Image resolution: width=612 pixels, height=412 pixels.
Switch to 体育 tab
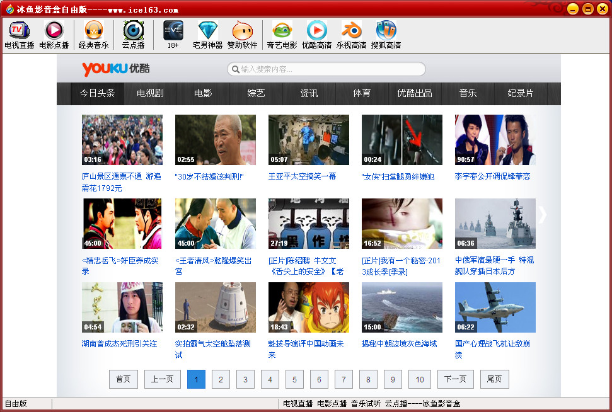coord(362,93)
